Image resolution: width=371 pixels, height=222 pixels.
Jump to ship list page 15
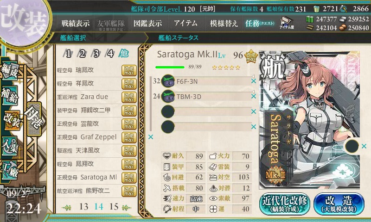[114, 207]
